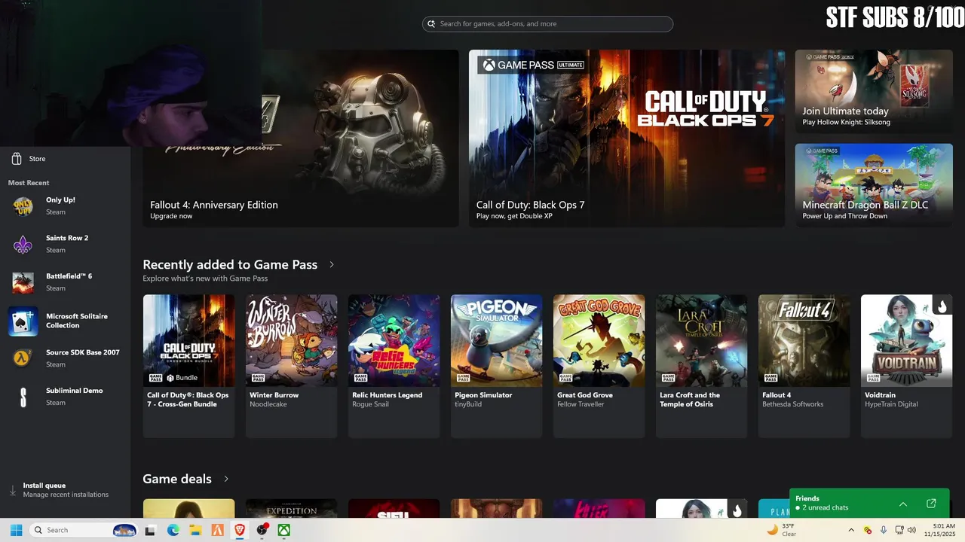
Task: Click the flame icon on Voidtrain card
Action: point(942,306)
